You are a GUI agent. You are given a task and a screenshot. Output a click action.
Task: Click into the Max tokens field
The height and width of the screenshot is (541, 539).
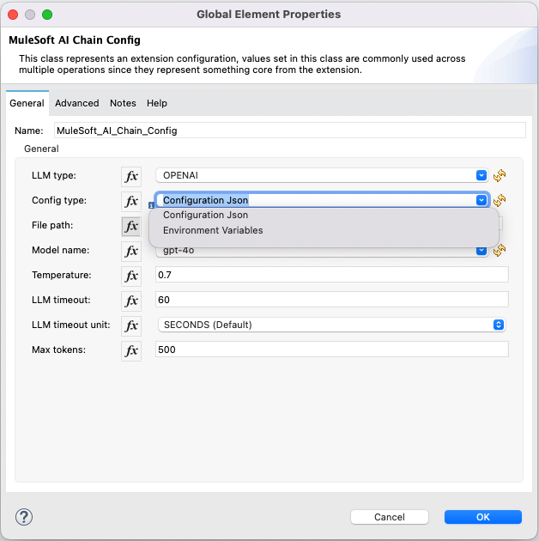(x=331, y=350)
